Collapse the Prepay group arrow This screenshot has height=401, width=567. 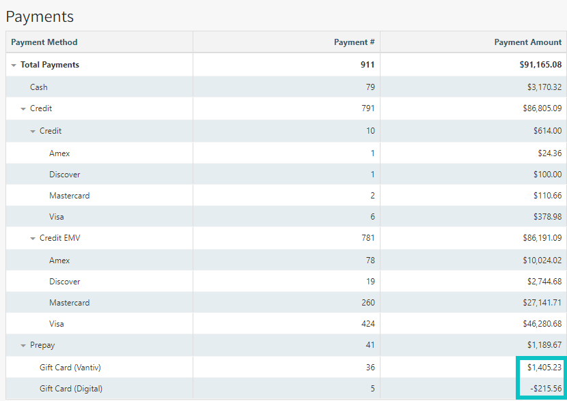coord(23,346)
